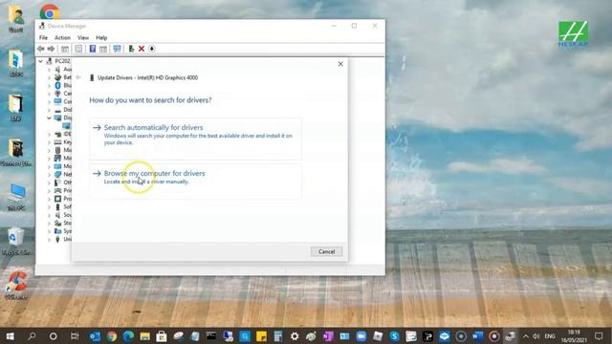Viewport: 612px width, 344px height.
Task: Click the red X Uninstall device icon
Action: coord(142,49)
